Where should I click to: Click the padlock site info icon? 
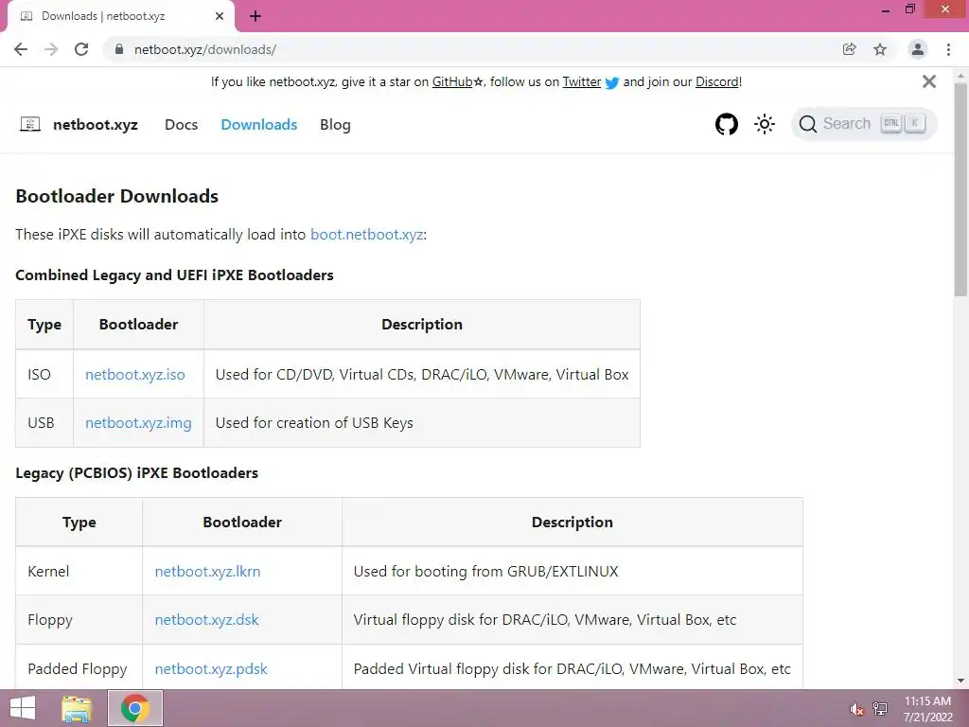click(119, 49)
